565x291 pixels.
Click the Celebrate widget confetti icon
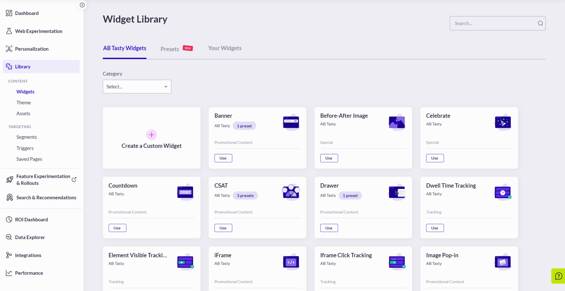(503, 122)
